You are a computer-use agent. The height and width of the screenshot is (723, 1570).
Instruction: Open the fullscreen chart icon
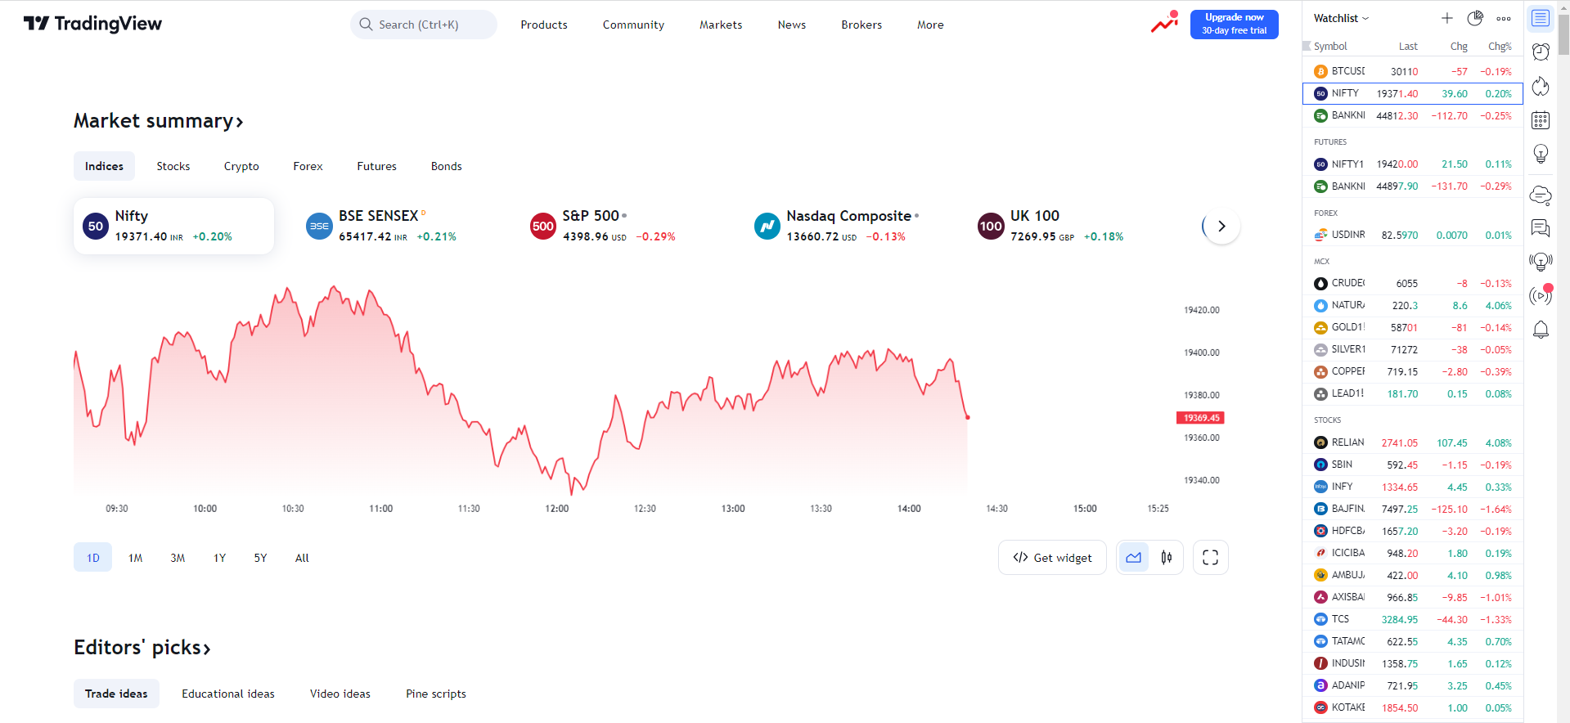click(1210, 558)
